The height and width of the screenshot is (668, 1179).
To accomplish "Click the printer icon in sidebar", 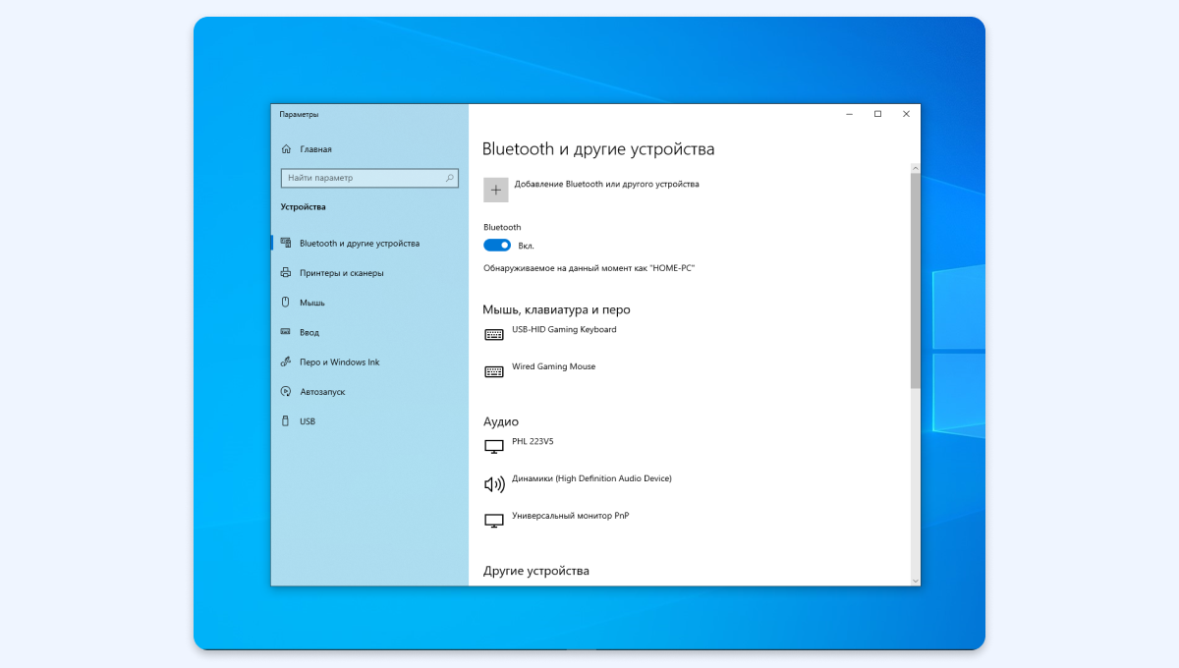I will click(286, 273).
